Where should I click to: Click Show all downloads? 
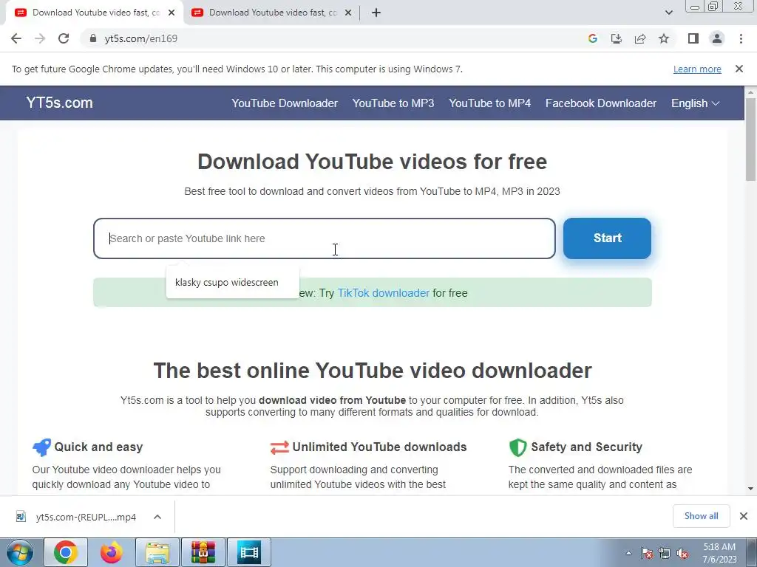pyautogui.click(x=701, y=516)
